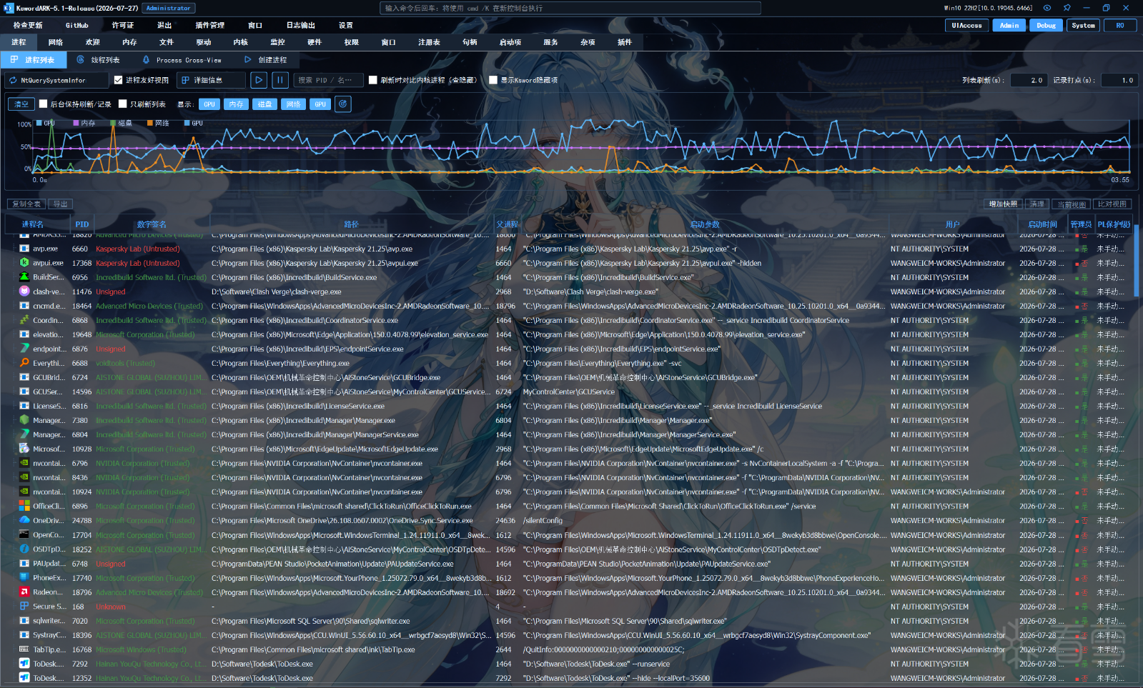Click the OpenConsole process icon
Image resolution: width=1143 pixels, height=688 pixels.
pyautogui.click(x=24, y=534)
